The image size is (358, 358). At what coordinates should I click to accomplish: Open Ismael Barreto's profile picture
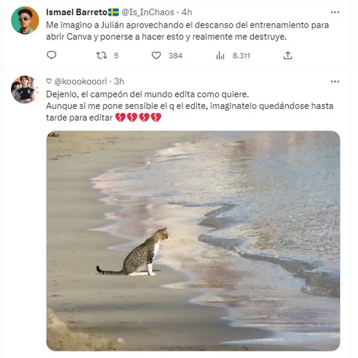click(25, 20)
